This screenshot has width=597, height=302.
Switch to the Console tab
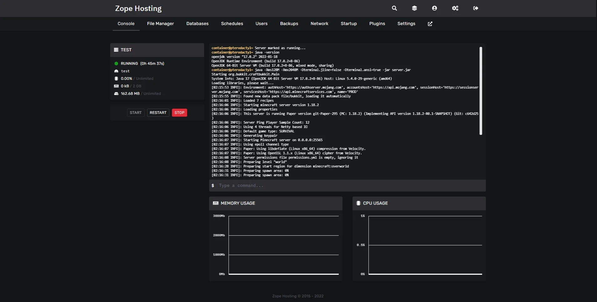pos(126,24)
